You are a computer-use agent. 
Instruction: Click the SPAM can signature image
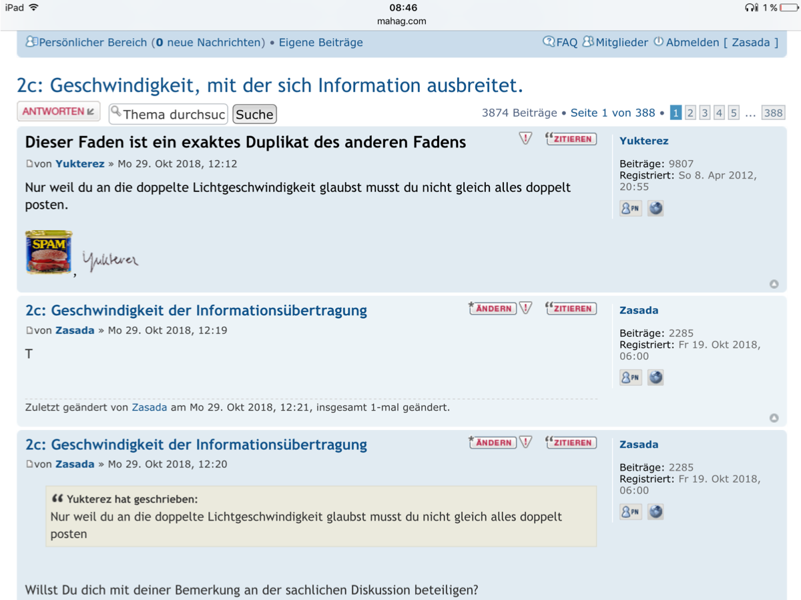49,252
